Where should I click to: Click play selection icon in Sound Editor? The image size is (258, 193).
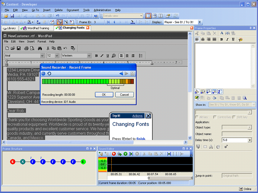point(131,154)
